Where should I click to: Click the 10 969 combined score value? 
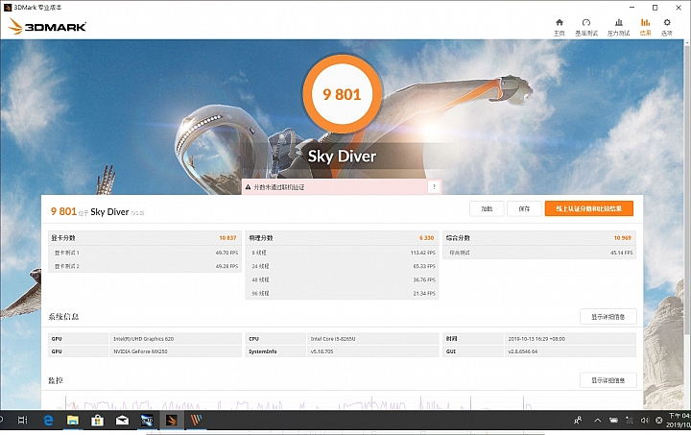[x=622, y=238]
